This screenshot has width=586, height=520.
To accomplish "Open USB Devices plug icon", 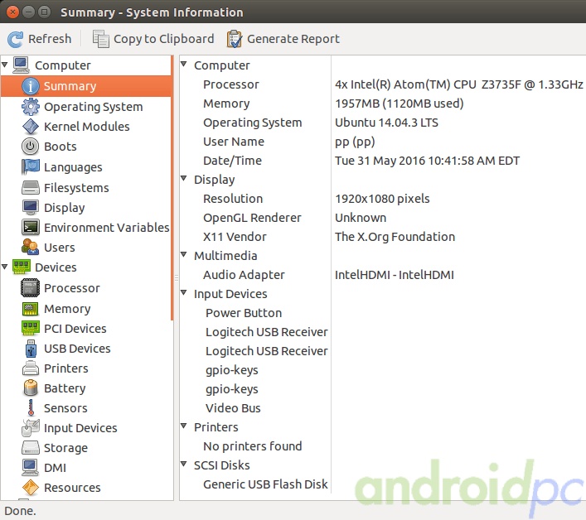I will point(31,349).
